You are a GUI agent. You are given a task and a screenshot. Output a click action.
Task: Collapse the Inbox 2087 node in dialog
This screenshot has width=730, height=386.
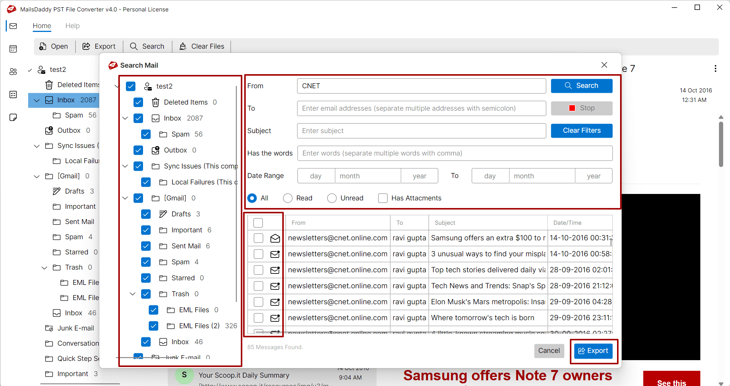(125, 118)
